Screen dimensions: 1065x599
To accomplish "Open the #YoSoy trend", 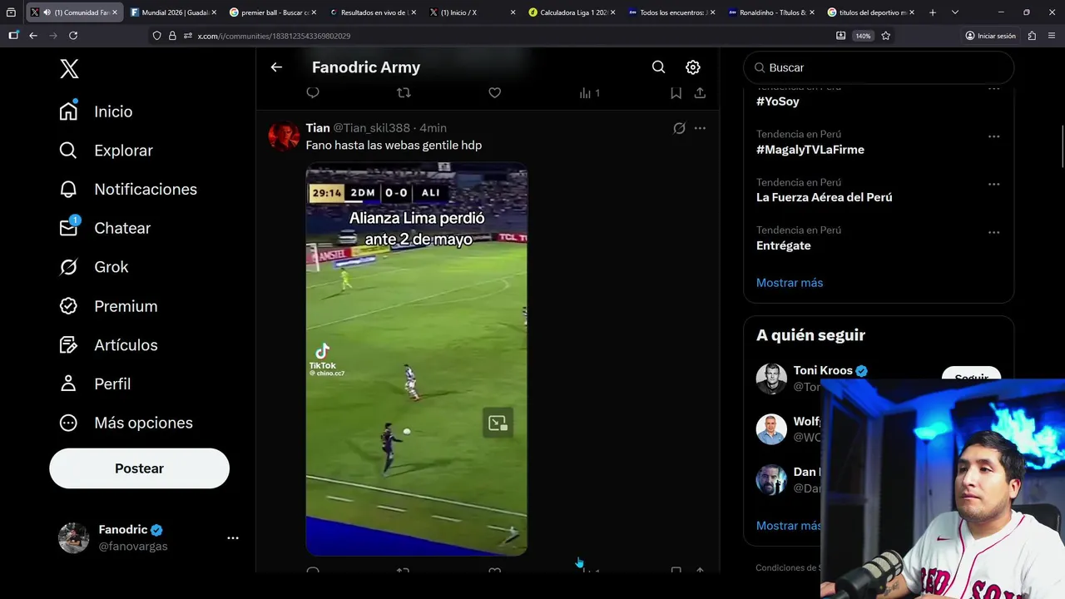I will (x=777, y=101).
